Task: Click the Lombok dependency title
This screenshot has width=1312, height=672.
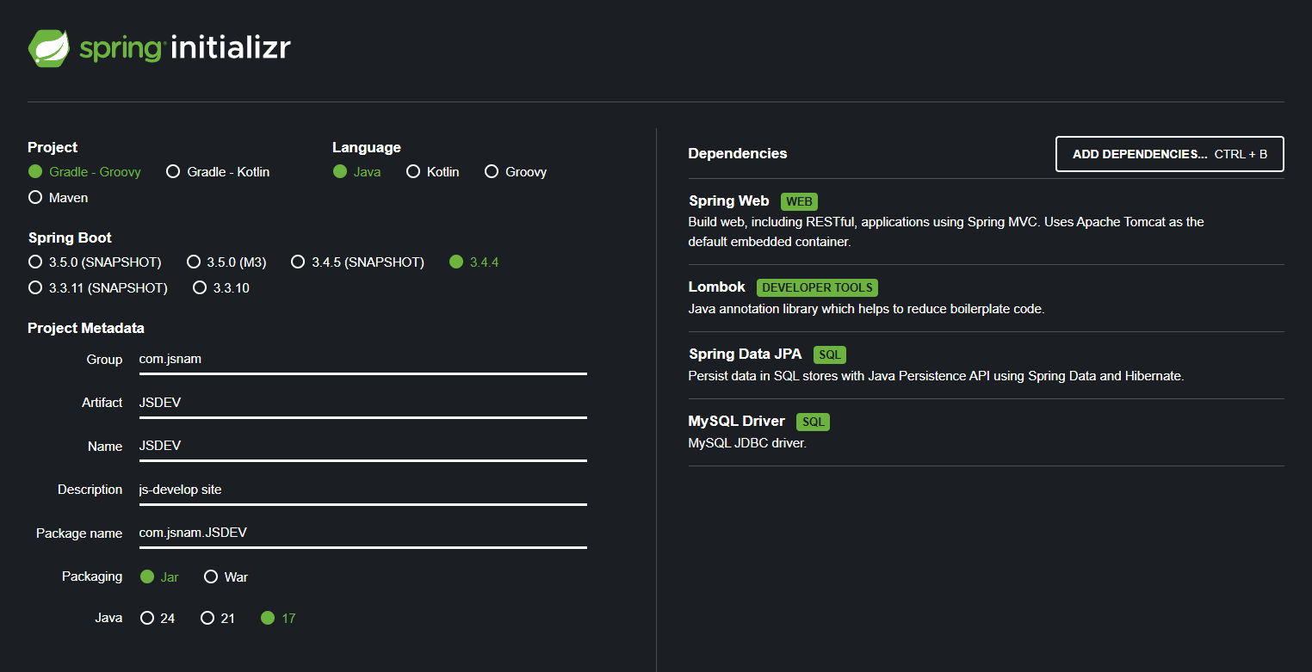Action: coord(717,287)
